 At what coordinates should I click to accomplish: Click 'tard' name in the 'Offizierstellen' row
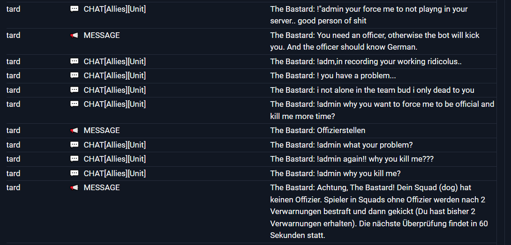click(x=13, y=130)
